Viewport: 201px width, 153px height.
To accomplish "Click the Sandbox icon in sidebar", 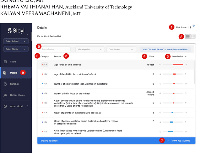I will point(5,84).
